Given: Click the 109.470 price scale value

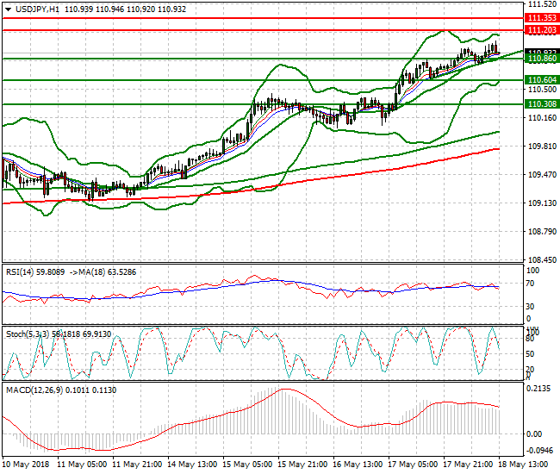Looking at the screenshot, I should 542,175.
